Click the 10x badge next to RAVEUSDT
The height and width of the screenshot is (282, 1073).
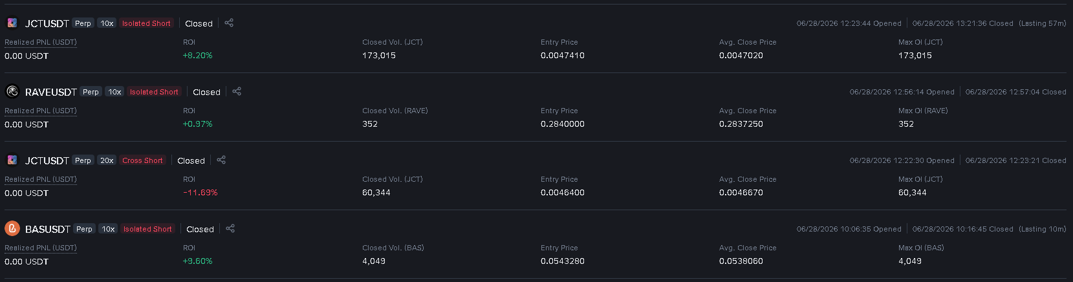(x=114, y=92)
